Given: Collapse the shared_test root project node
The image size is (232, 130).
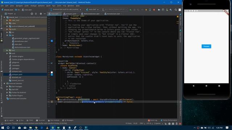Looking at the screenshot, I should [4, 17].
